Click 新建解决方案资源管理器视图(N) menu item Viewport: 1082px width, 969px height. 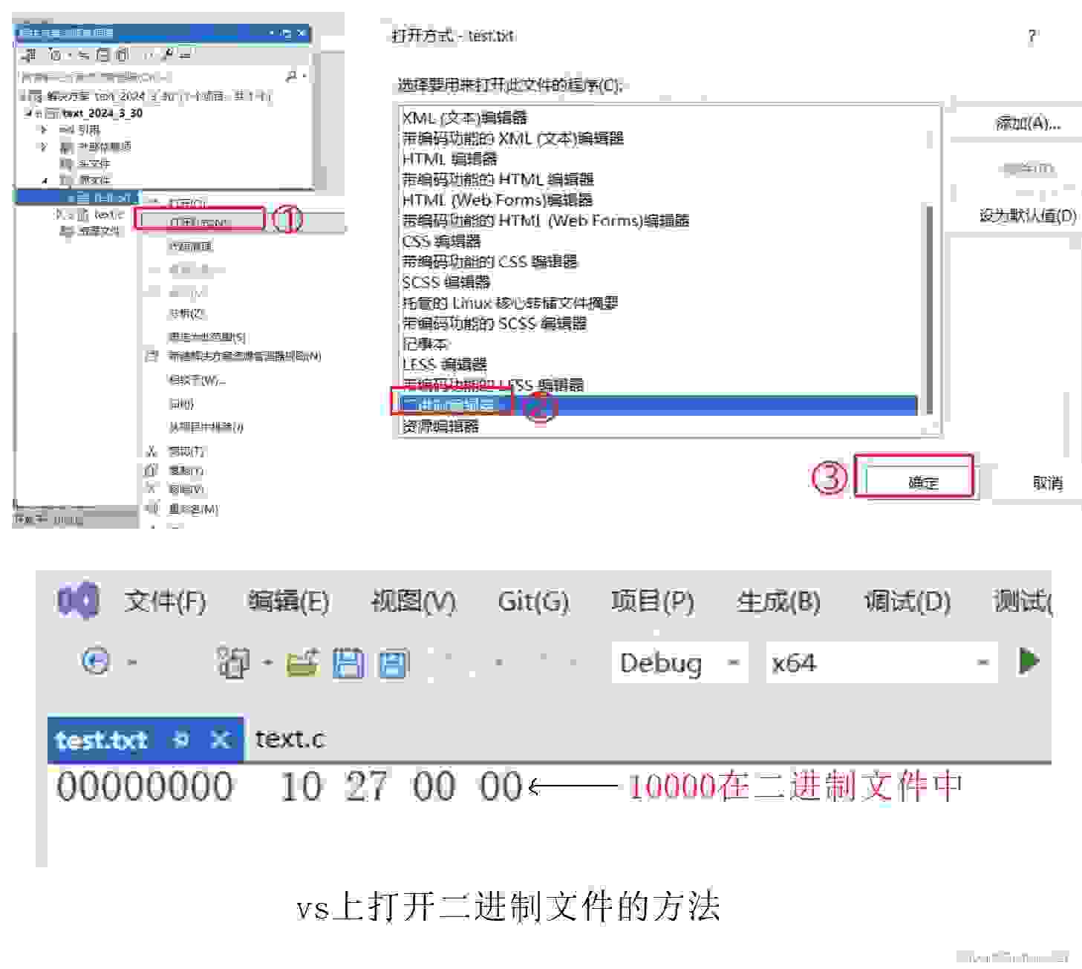[x=244, y=356]
